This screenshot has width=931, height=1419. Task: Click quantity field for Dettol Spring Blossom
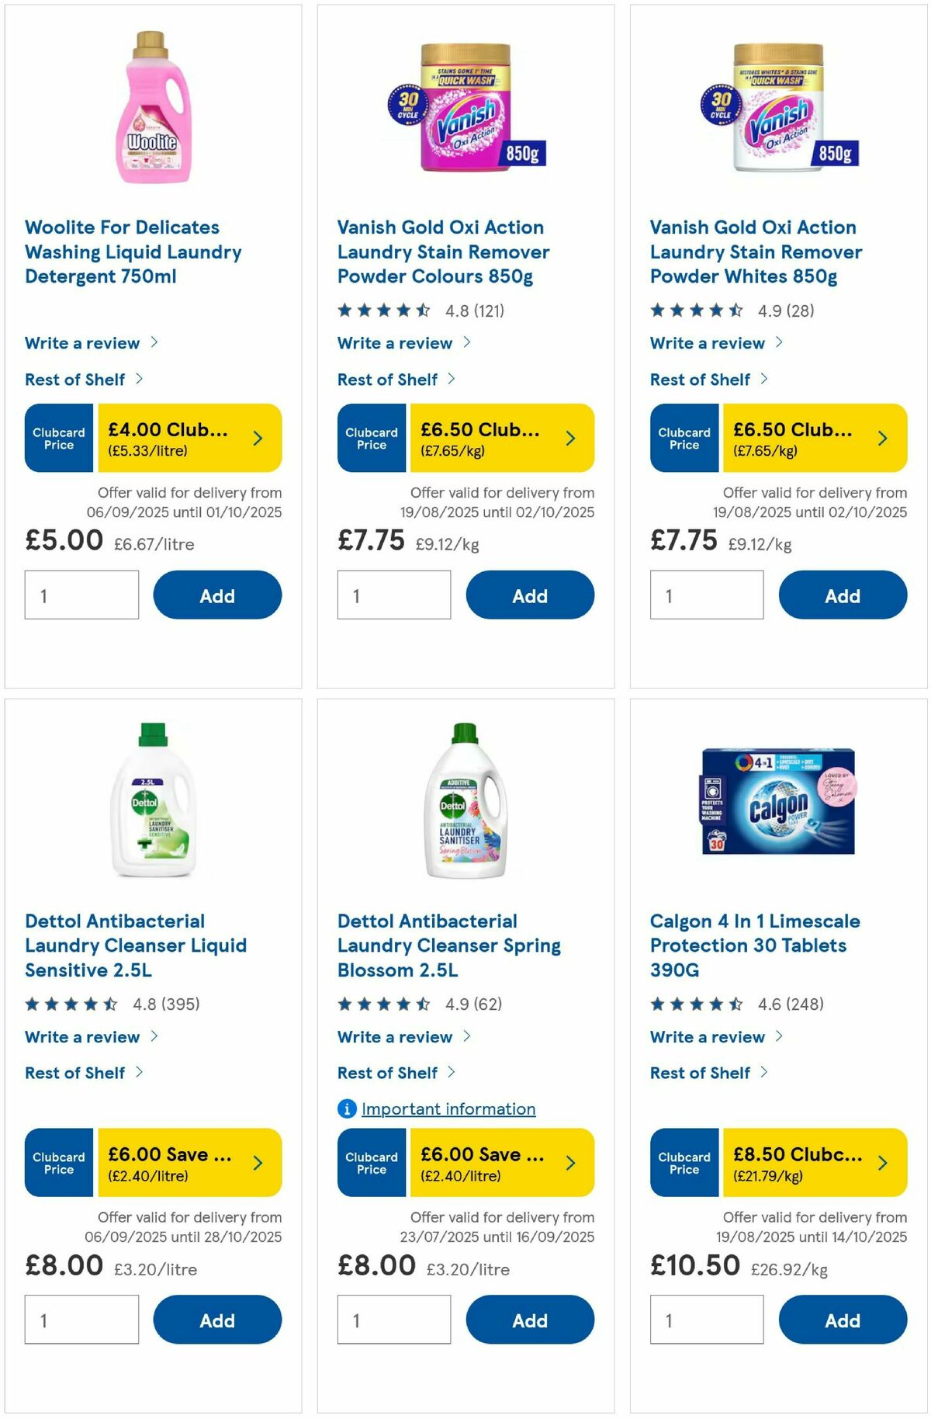[393, 1320]
